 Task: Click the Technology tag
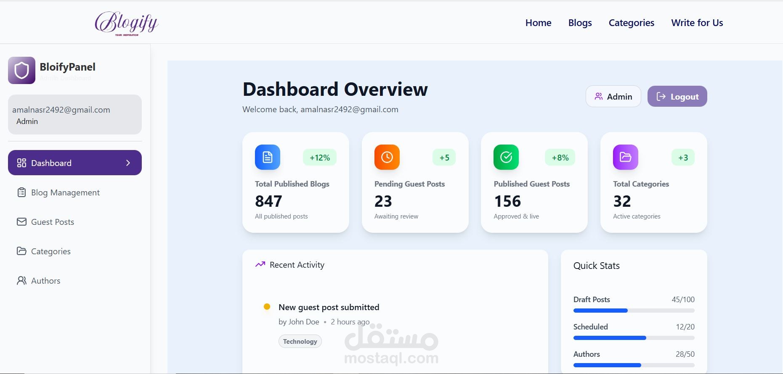pyautogui.click(x=300, y=341)
